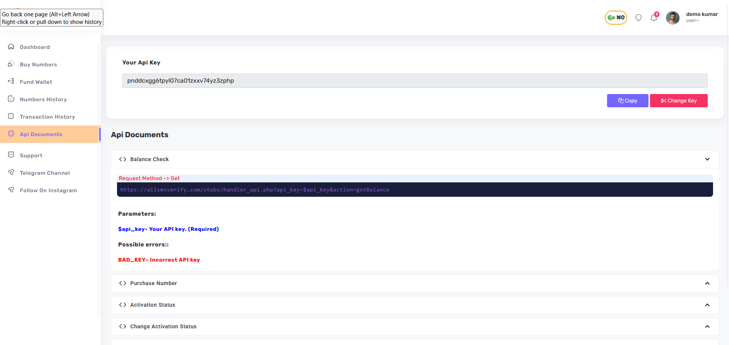The height and width of the screenshot is (345, 729).
Task: Click the Transaction History sidebar icon
Action: coord(11,116)
